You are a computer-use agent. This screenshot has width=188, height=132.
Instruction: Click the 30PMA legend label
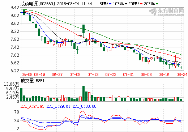pyautogui.click(x=149, y=4)
